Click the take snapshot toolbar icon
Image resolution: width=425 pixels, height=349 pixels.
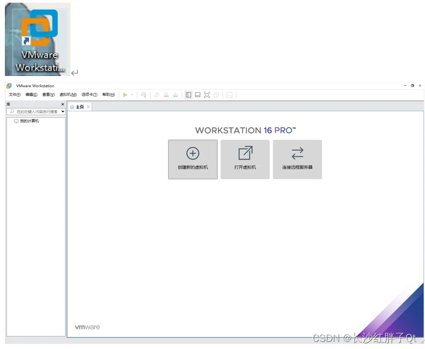coord(156,95)
